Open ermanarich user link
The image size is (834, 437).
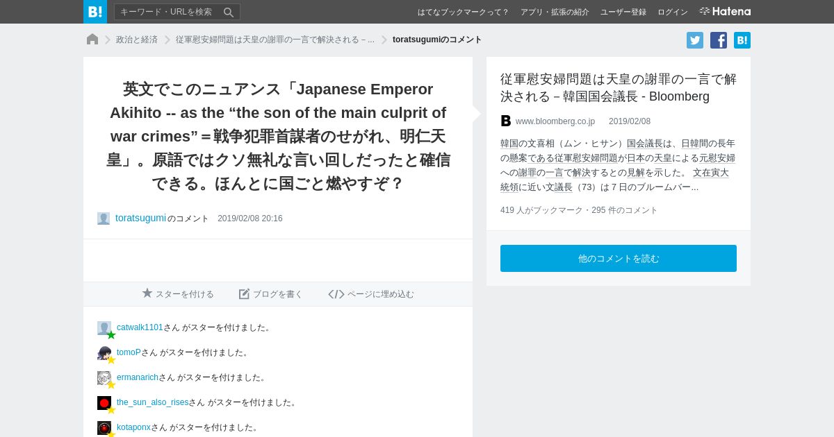pyautogui.click(x=138, y=377)
